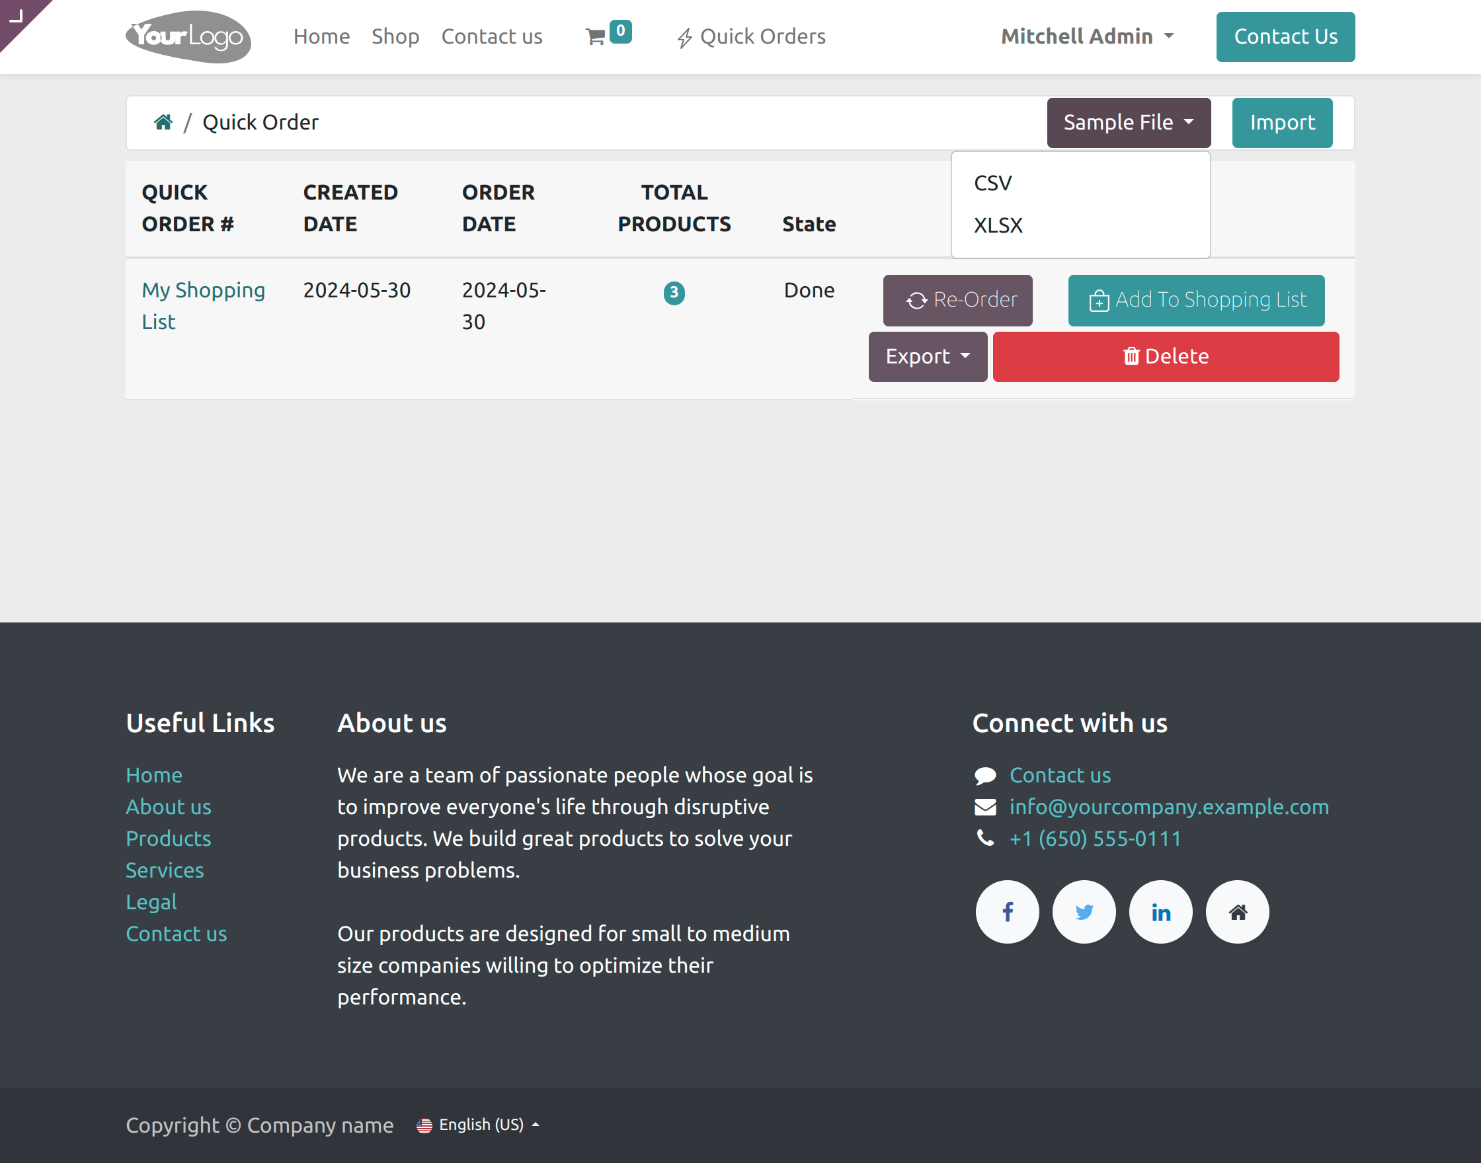Open the Facebook social icon
Image resolution: width=1481 pixels, height=1163 pixels.
point(1007,911)
